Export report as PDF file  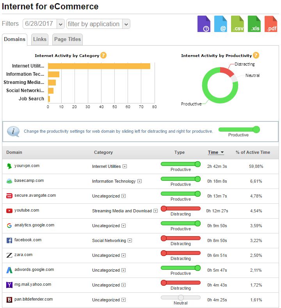coord(271,24)
